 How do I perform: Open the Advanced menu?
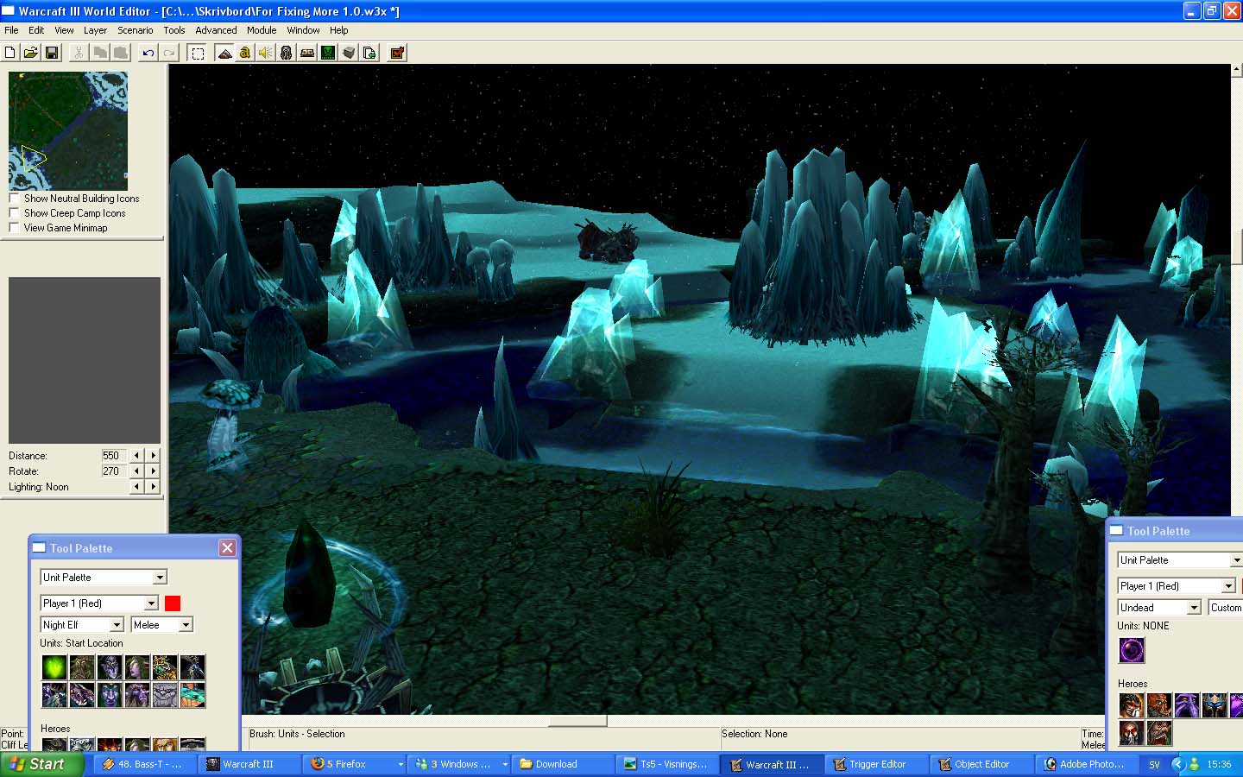(x=216, y=30)
